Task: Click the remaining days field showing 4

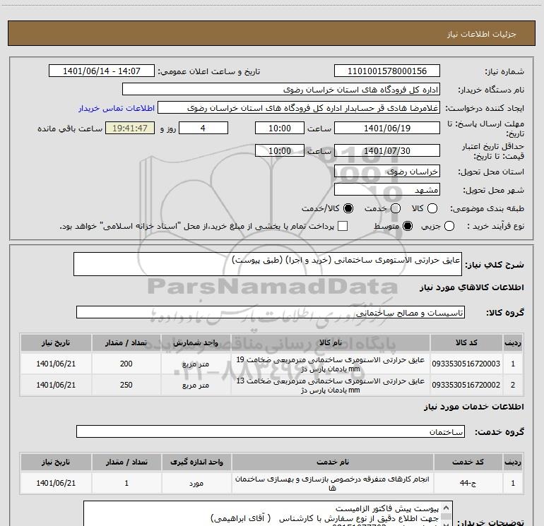Action: 203,128
